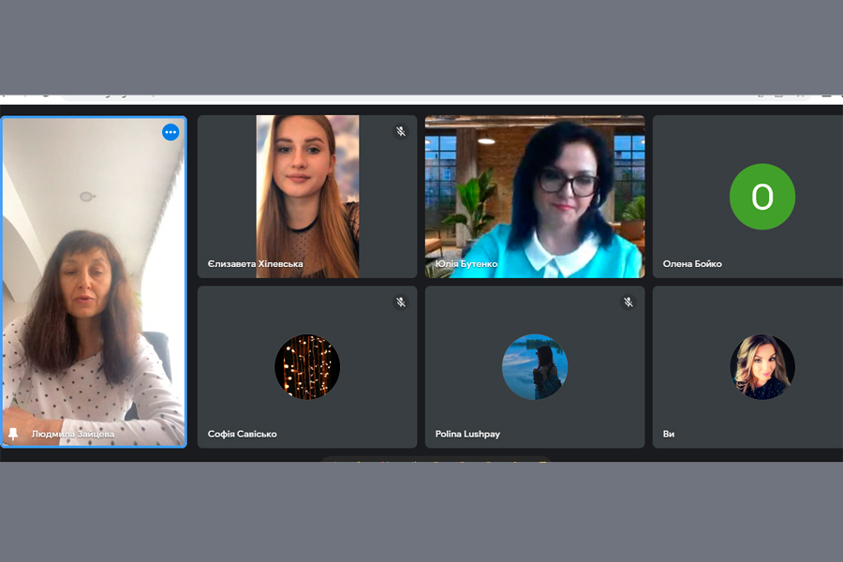Click muted microphone icon on Polina Lushpay's tile

[x=628, y=303]
